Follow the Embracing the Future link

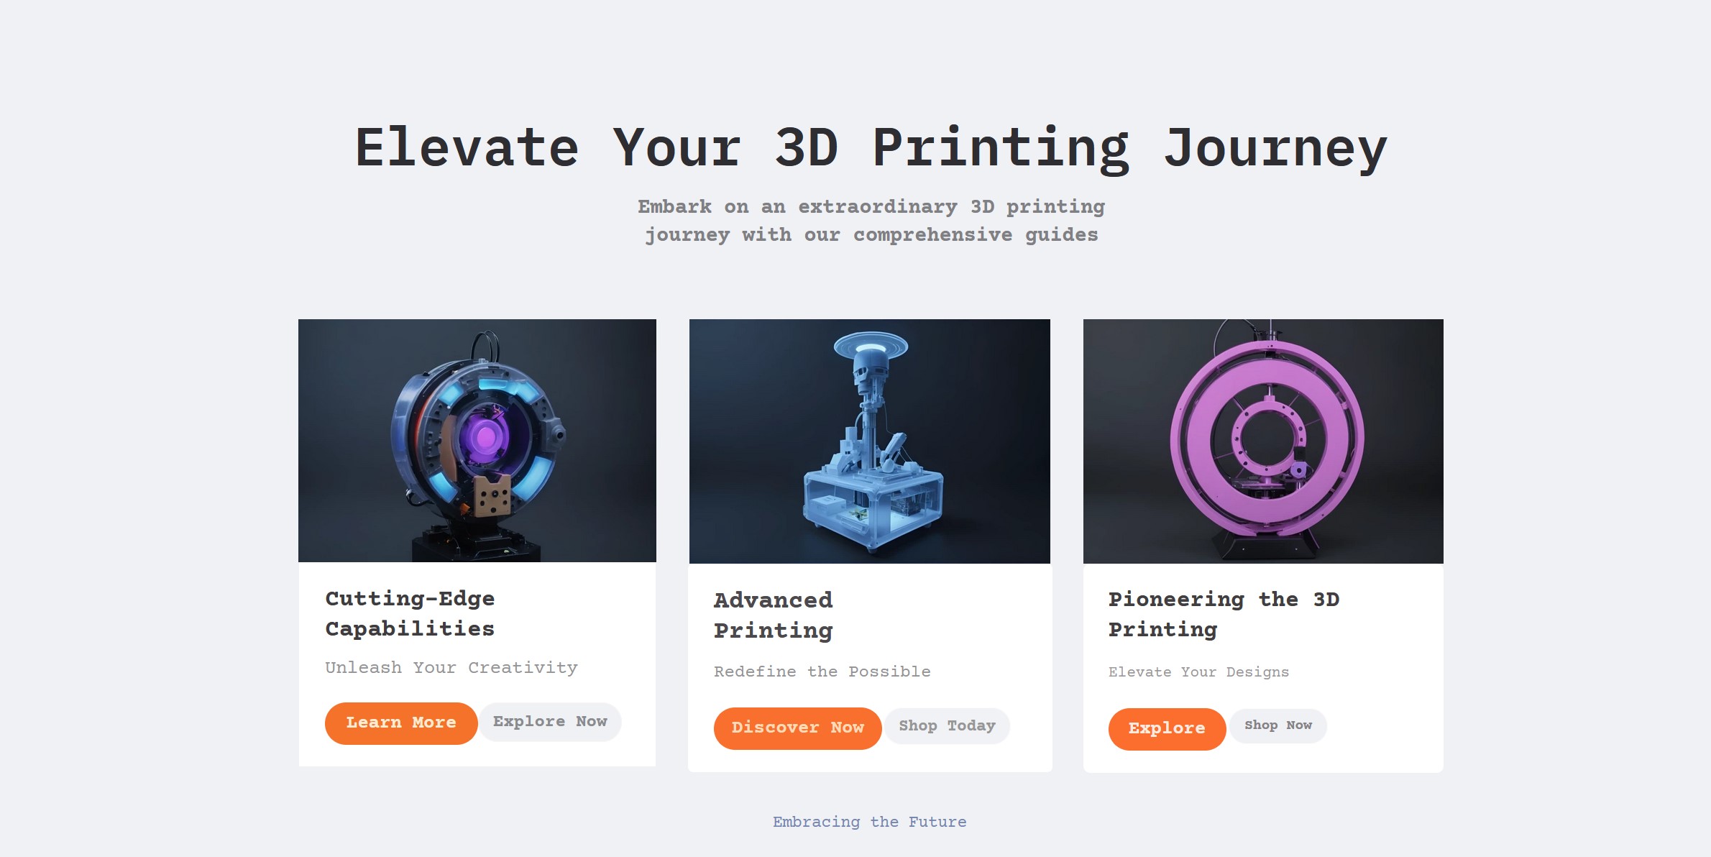tap(870, 822)
